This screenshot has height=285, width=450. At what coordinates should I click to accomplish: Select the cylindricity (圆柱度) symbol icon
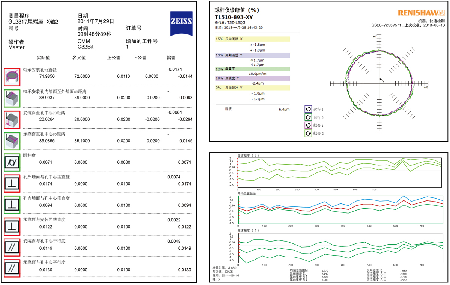(x=11, y=162)
